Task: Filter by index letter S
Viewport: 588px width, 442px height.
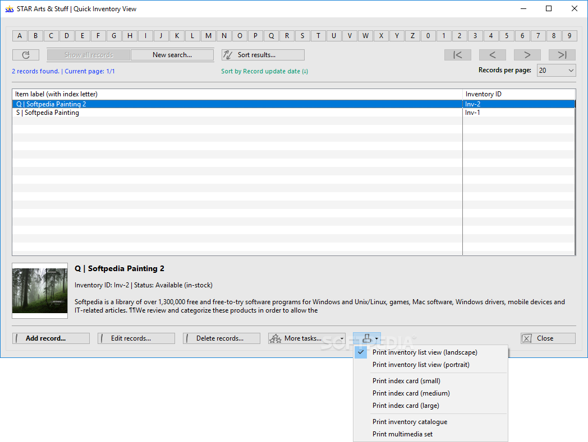Action: [x=302, y=36]
